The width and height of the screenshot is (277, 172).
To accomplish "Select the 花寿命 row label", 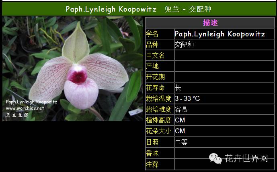I will click(x=155, y=88).
